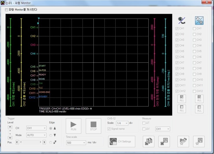The image size is (214, 154).
Task: Check all channels in the visibility column
Action: pyautogui.click(x=182, y=99)
